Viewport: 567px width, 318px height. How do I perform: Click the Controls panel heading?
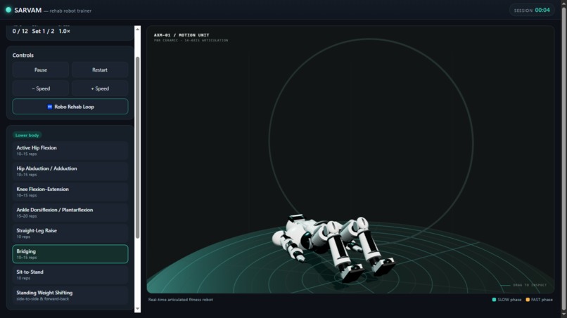click(23, 55)
